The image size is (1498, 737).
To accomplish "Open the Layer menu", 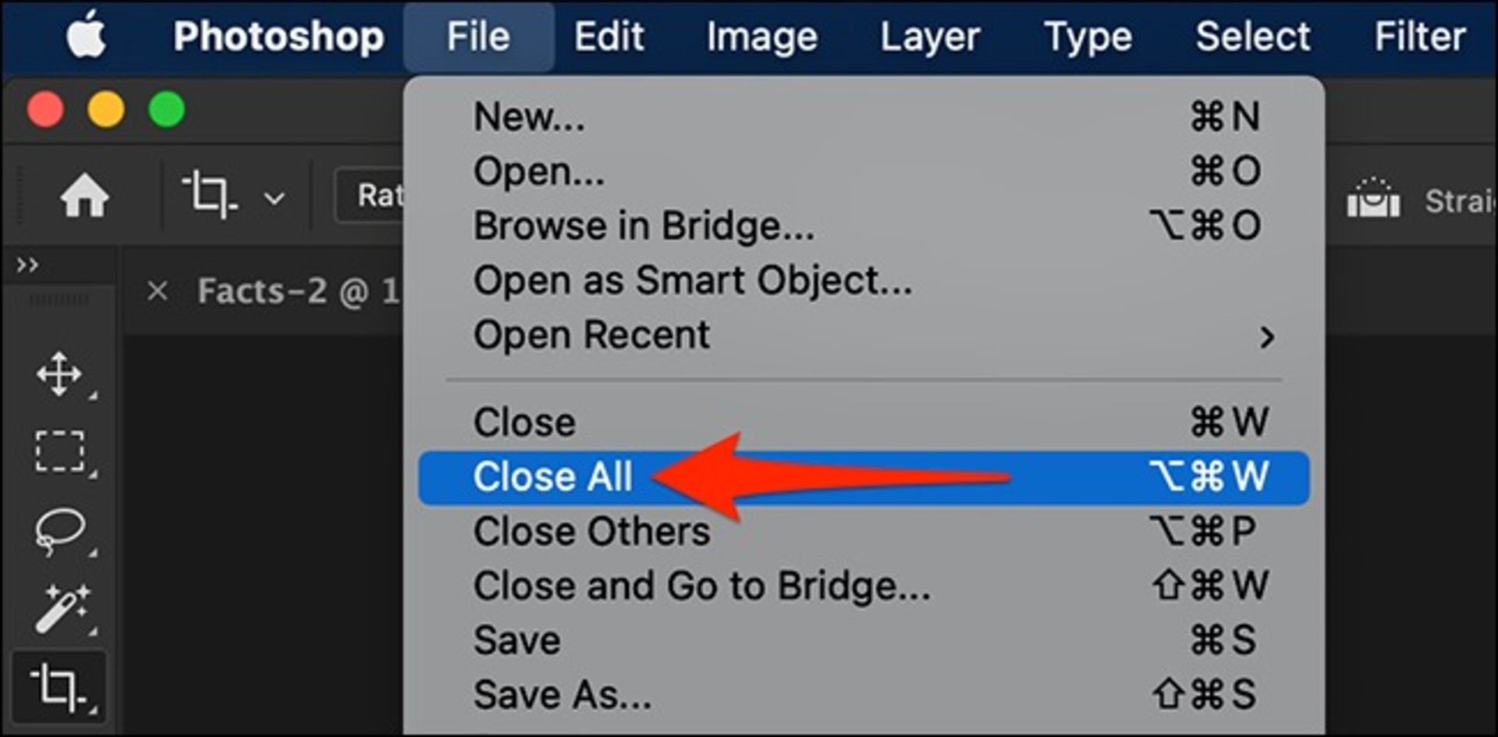I will pos(929,36).
